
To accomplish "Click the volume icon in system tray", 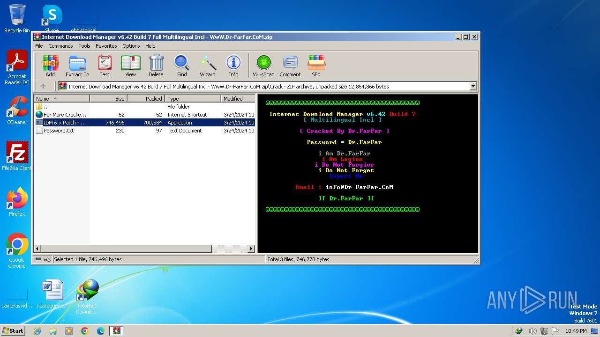I will click(x=532, y=331).
